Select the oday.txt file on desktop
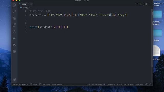Image resolution: width=164 pixels, height=92 pixels. click(157, 53)
